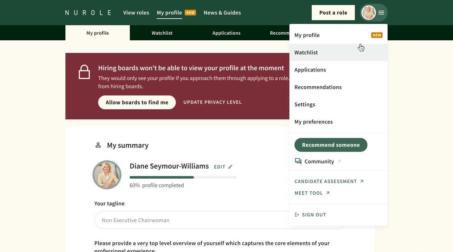
Task: Open News & Guides in the navigation
Action: 222,13
